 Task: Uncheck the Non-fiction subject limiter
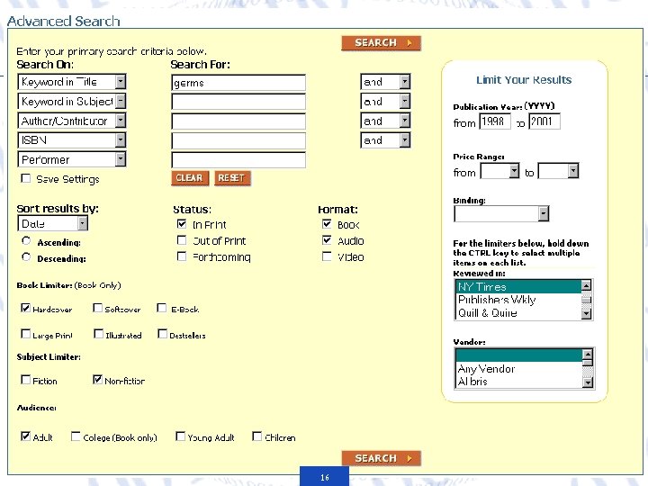click(x=97, y=380)
